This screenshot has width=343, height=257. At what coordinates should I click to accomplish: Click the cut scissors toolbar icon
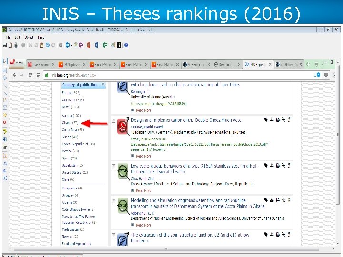(x=30, y=45)
